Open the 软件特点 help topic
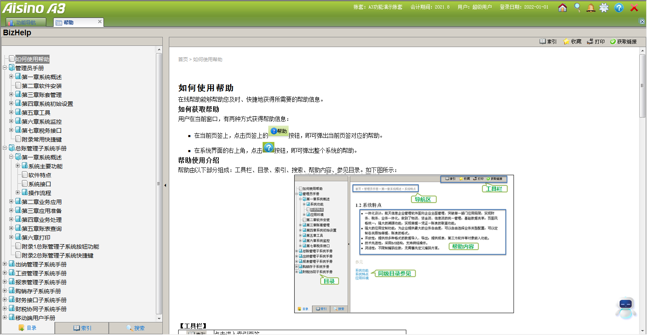 40,175
